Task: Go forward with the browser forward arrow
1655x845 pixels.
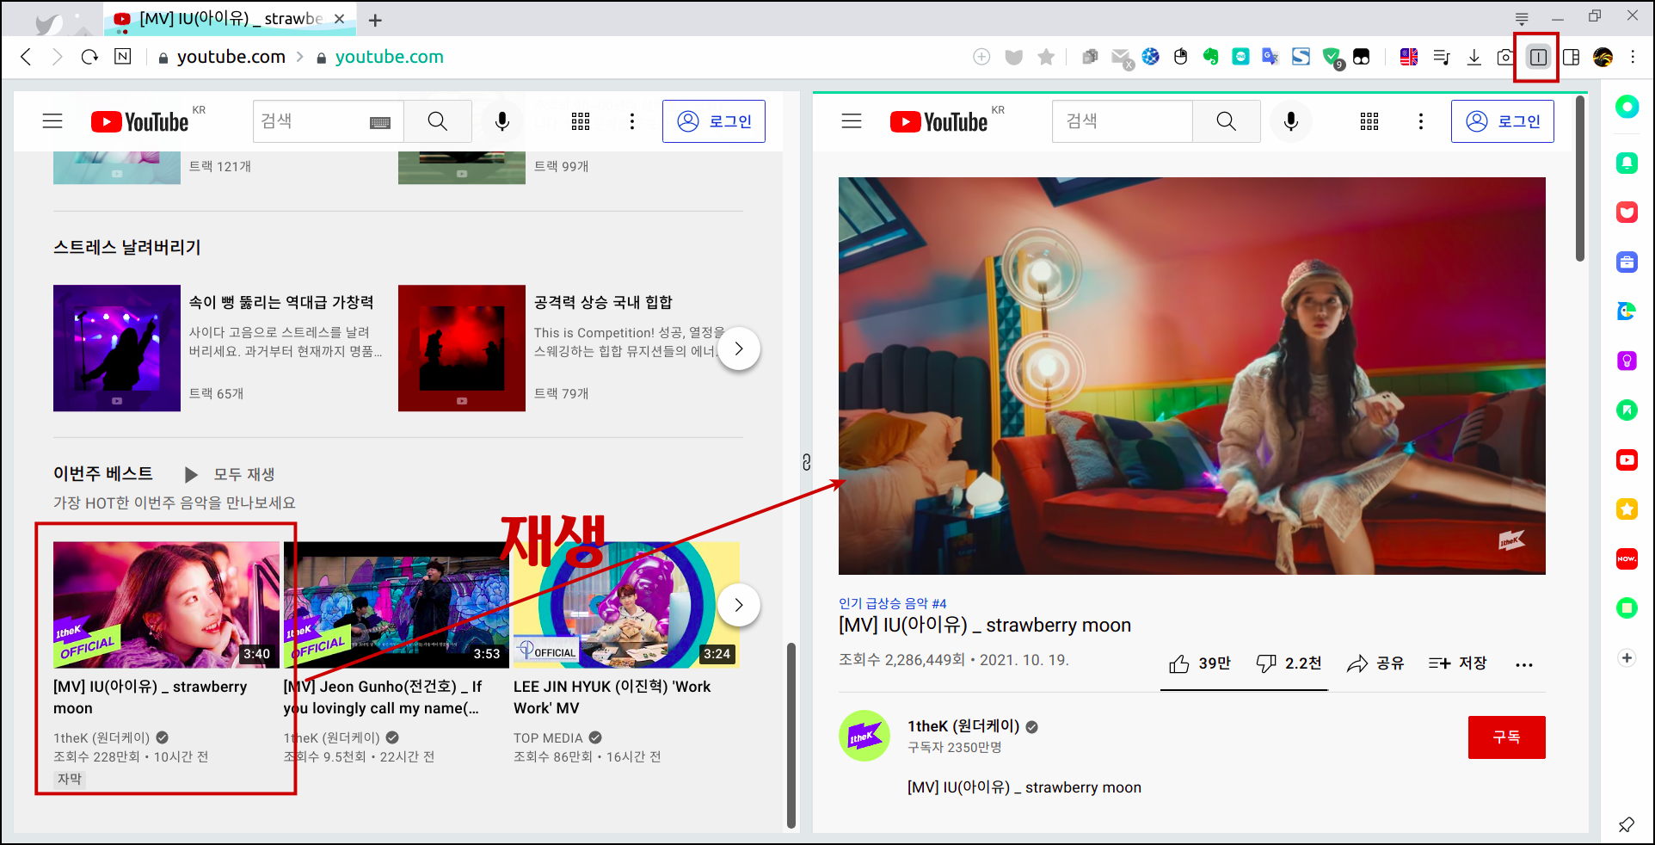Action: 58,57
